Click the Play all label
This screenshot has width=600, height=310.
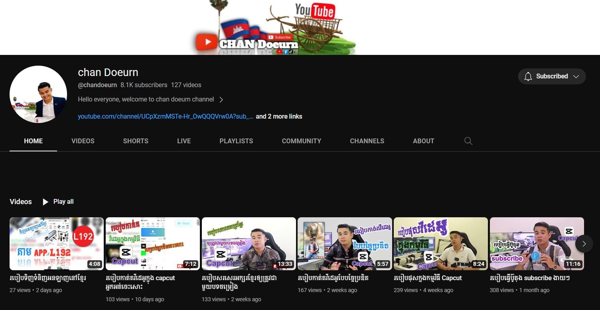[63, 202]
